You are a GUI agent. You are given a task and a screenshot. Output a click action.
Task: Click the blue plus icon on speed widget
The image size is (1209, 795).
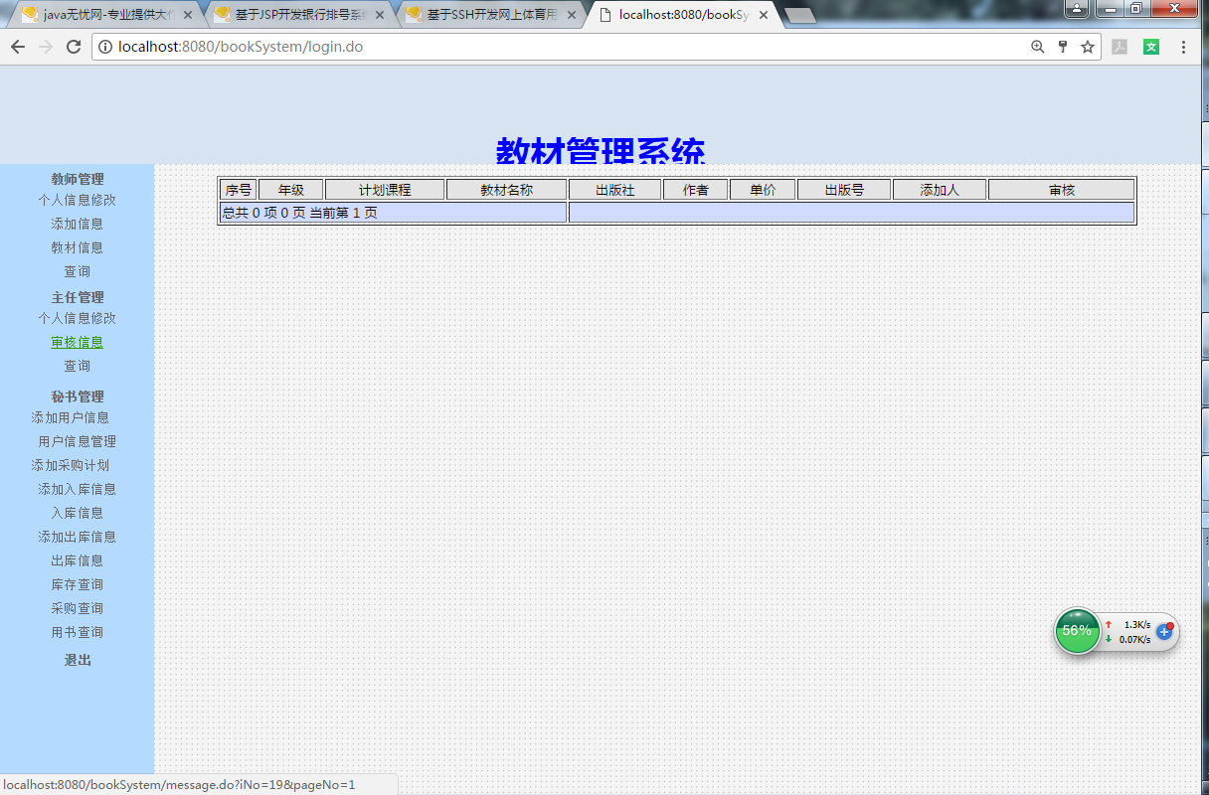[x=1164, y=631]
